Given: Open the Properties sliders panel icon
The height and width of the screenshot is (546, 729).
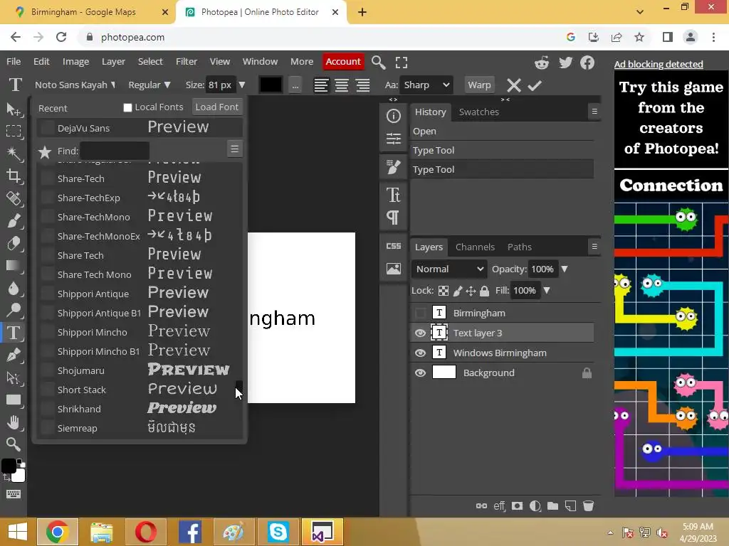Looking at the screenshot, I should coord(393,139).
